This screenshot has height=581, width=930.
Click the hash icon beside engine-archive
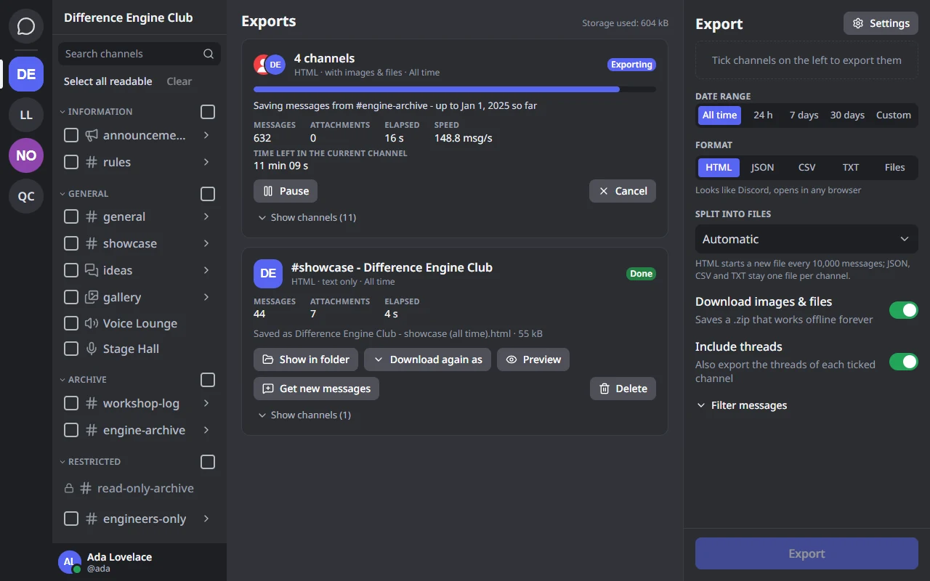(92, 430)
